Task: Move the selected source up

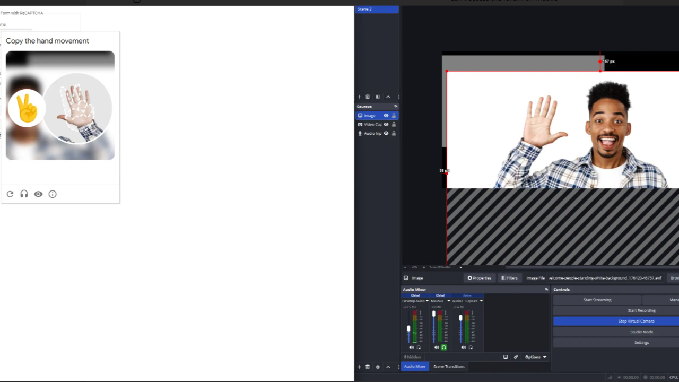Action: pos(388,97)
